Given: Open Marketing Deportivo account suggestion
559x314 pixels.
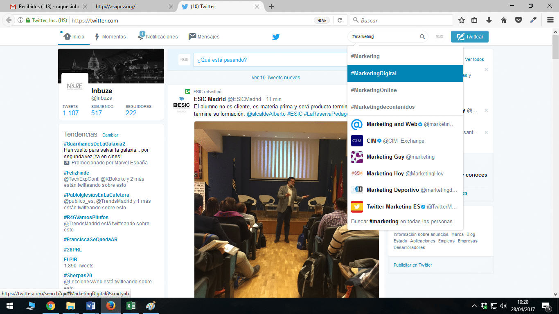Looking at the screenshot, I should (405, 190).
